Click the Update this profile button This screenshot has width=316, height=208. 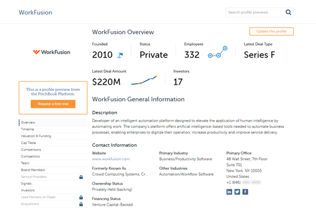272,31
